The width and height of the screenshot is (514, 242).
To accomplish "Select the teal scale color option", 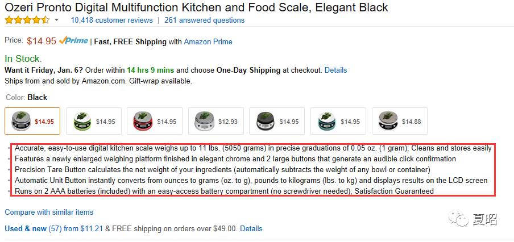I will click(x=338, y=121).
